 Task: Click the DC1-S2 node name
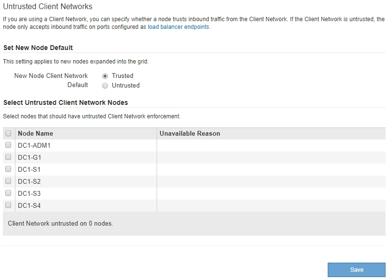click(x=29, y=181)
